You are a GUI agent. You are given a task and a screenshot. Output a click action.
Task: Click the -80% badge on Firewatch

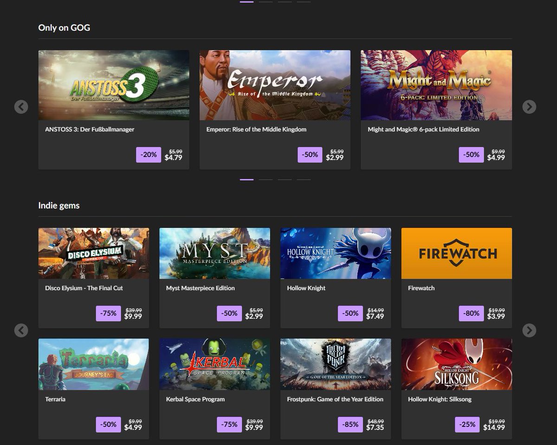(471, 314)
